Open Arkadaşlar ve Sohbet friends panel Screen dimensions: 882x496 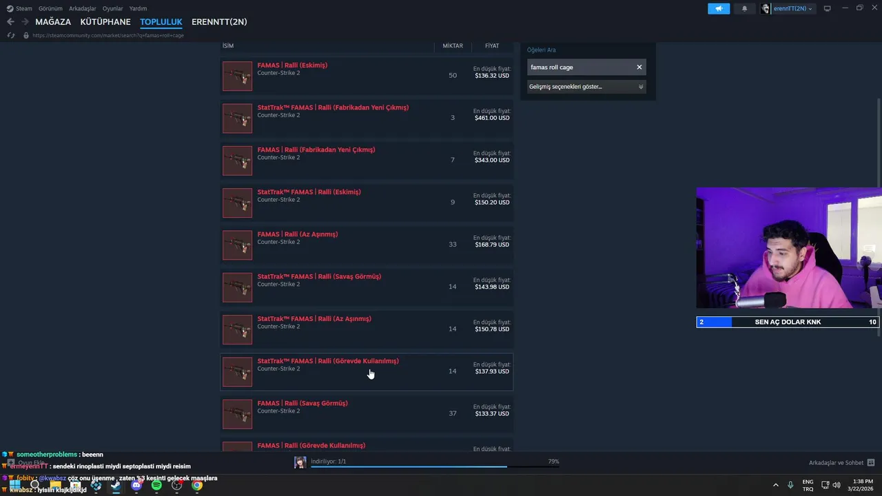tap(836, 463)
